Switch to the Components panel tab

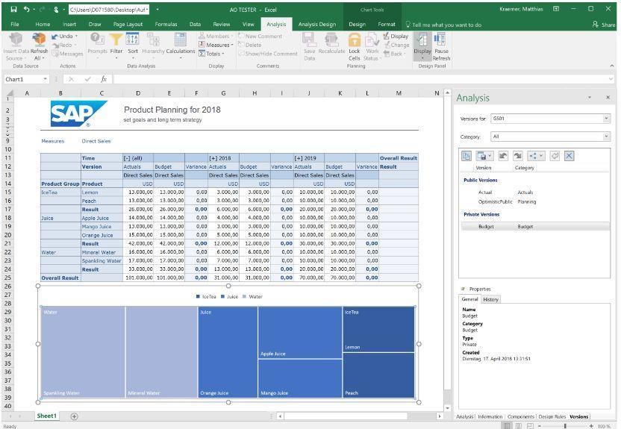pos(521,417)
